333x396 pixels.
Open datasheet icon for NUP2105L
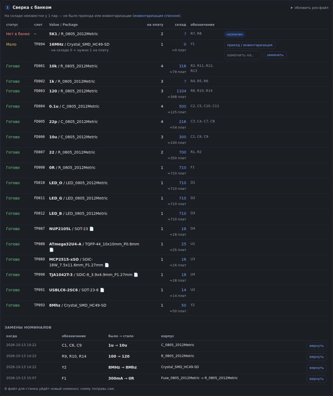point(91,229)
